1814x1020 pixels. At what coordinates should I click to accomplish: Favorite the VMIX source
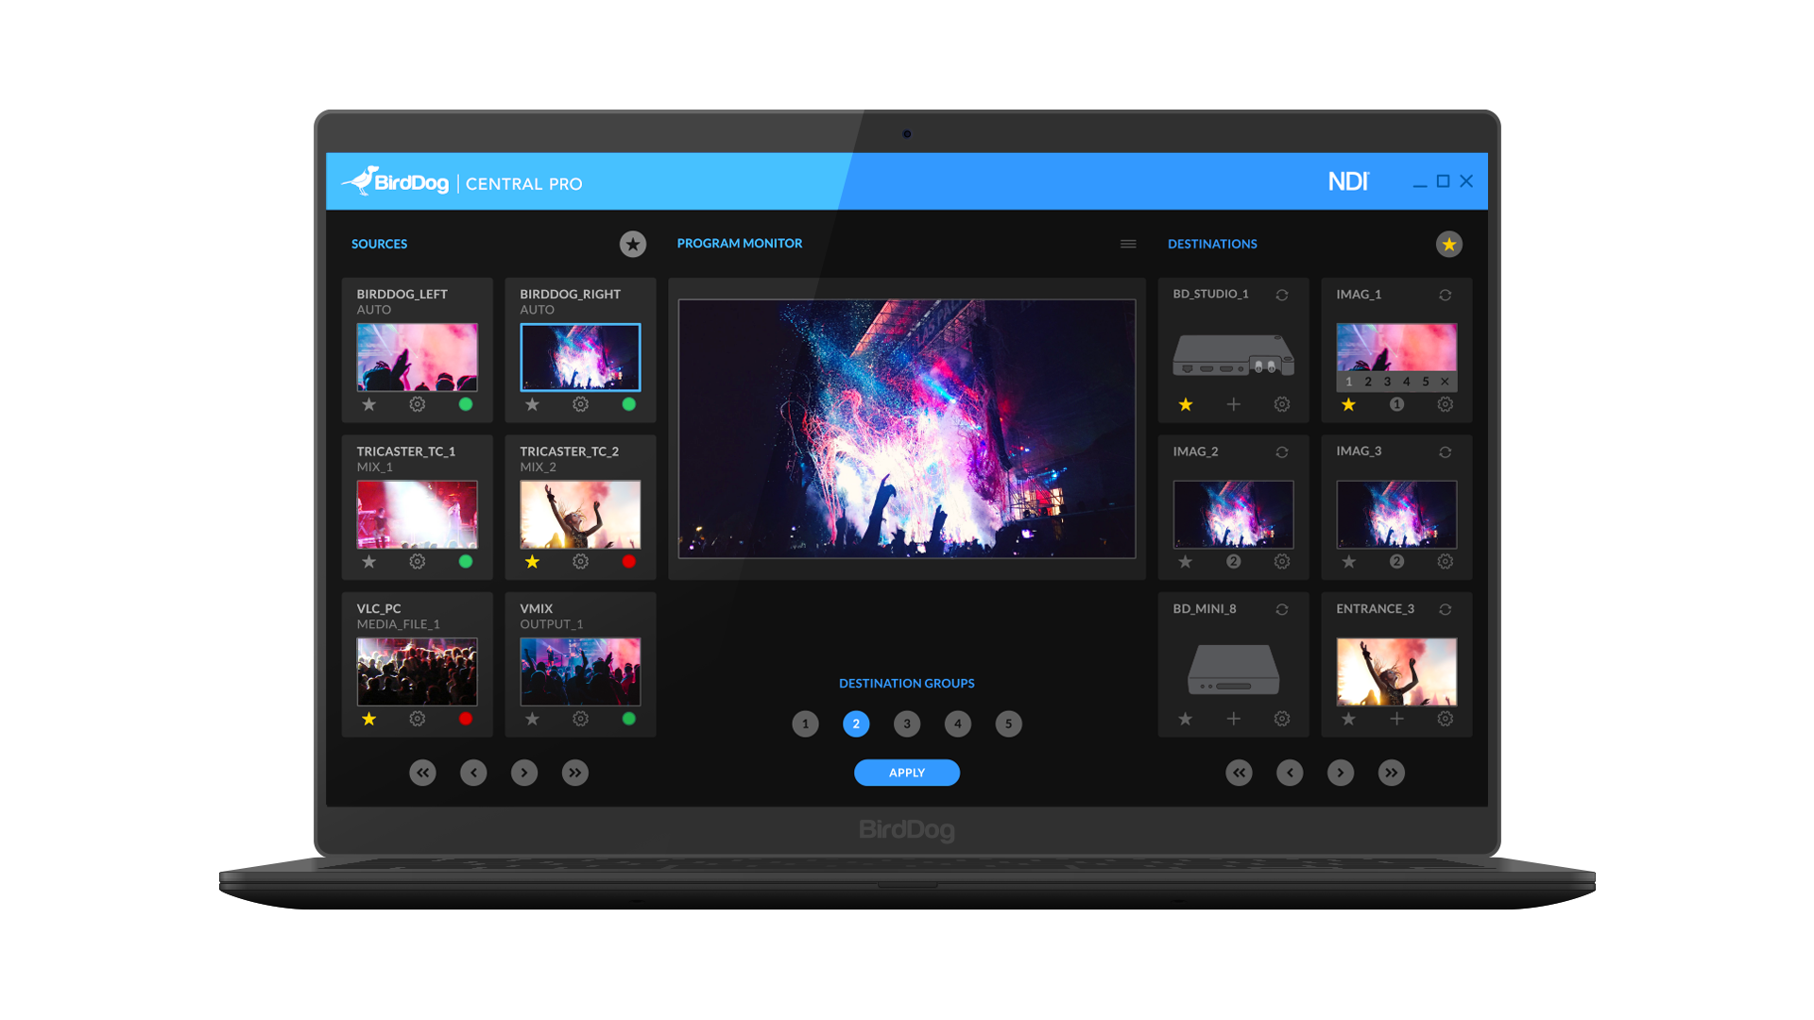(533, 719)
